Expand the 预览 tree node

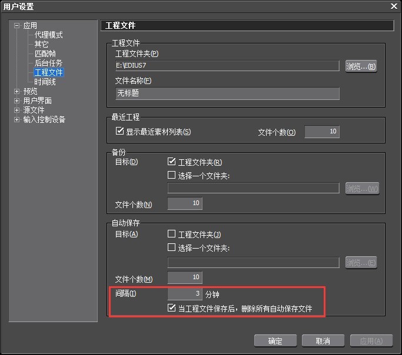17,91
